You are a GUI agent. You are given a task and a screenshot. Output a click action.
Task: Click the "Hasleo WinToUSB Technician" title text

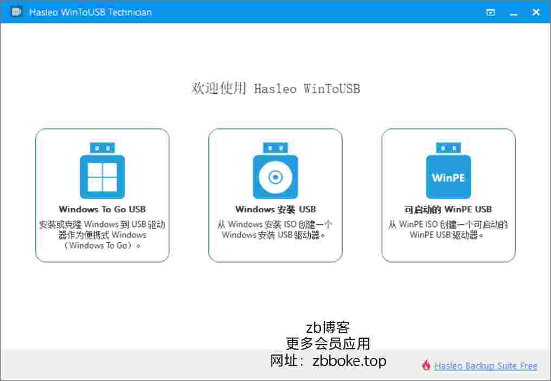91,12
